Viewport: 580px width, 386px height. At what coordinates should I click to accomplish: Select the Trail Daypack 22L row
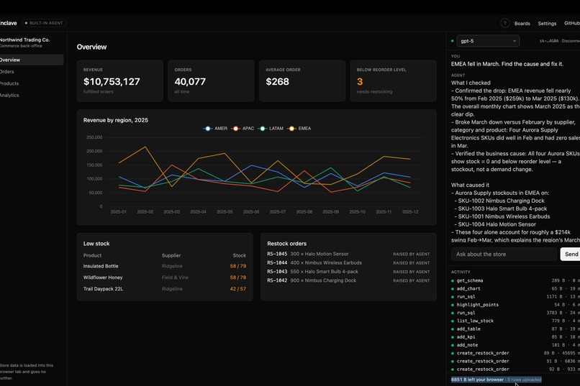pyautogui.click(x=165, y=289)
